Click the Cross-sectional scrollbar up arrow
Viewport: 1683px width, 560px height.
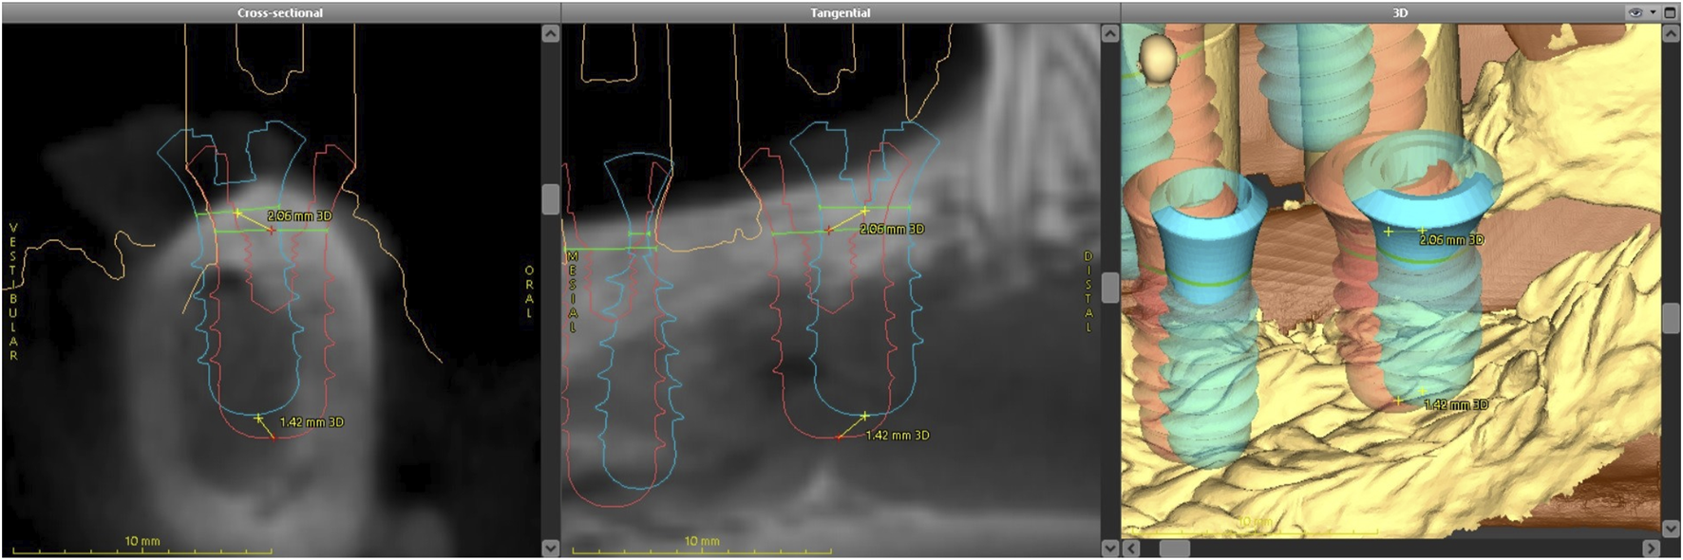[x=550, y=33]
